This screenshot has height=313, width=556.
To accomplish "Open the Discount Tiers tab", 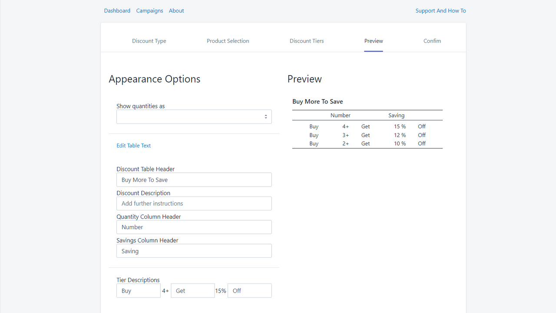I will click(307, 41).
